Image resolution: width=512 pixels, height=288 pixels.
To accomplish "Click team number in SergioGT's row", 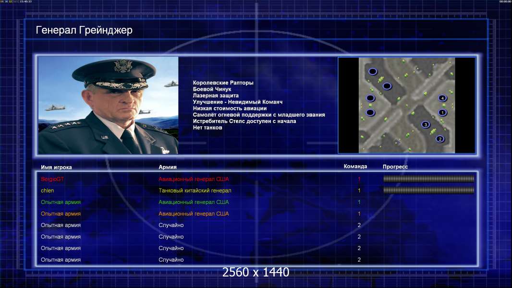I will 359,179.
